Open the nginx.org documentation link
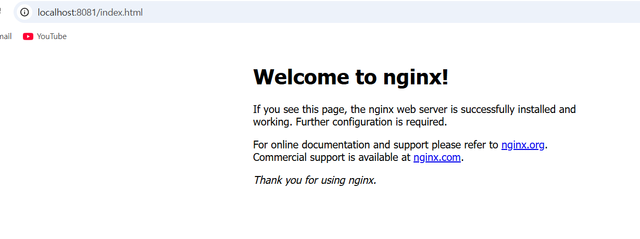This screenshot has width=640, height=239. [523, 145]
